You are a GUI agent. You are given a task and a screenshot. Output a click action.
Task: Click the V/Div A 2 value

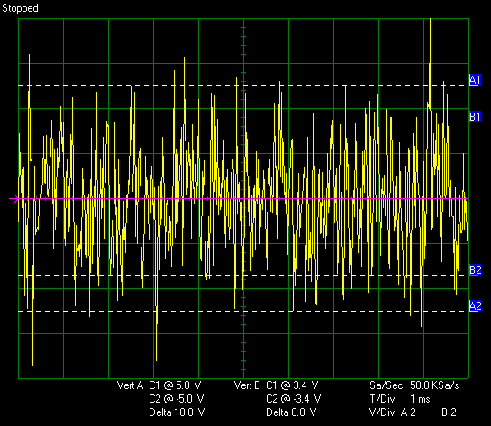[x=408, y=412]
